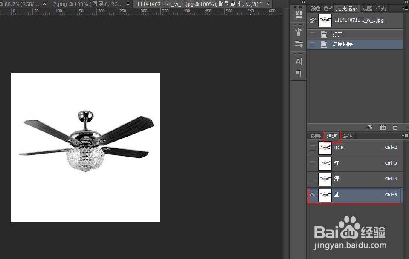Select the 绿 channel thumbnail
The image size is (409, 259).
click(x=325, y=179)
